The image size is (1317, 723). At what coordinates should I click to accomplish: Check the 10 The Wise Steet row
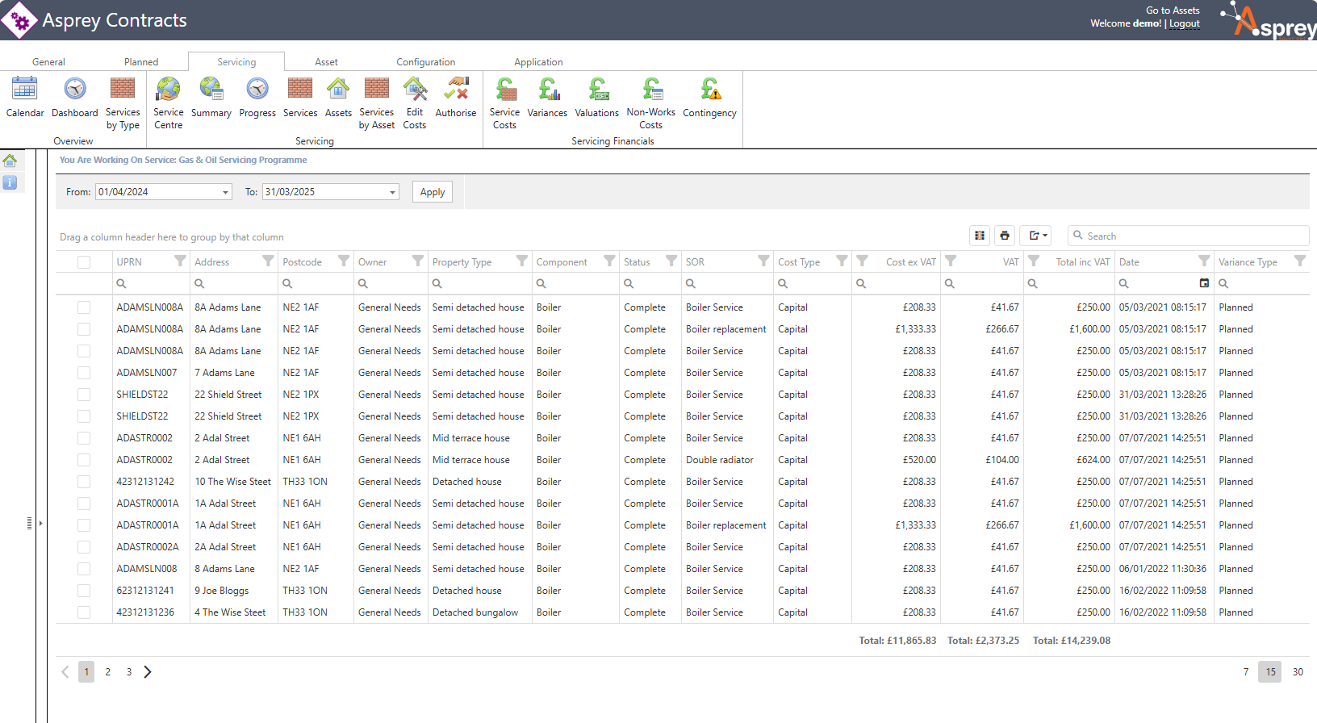tap(84, 482)
